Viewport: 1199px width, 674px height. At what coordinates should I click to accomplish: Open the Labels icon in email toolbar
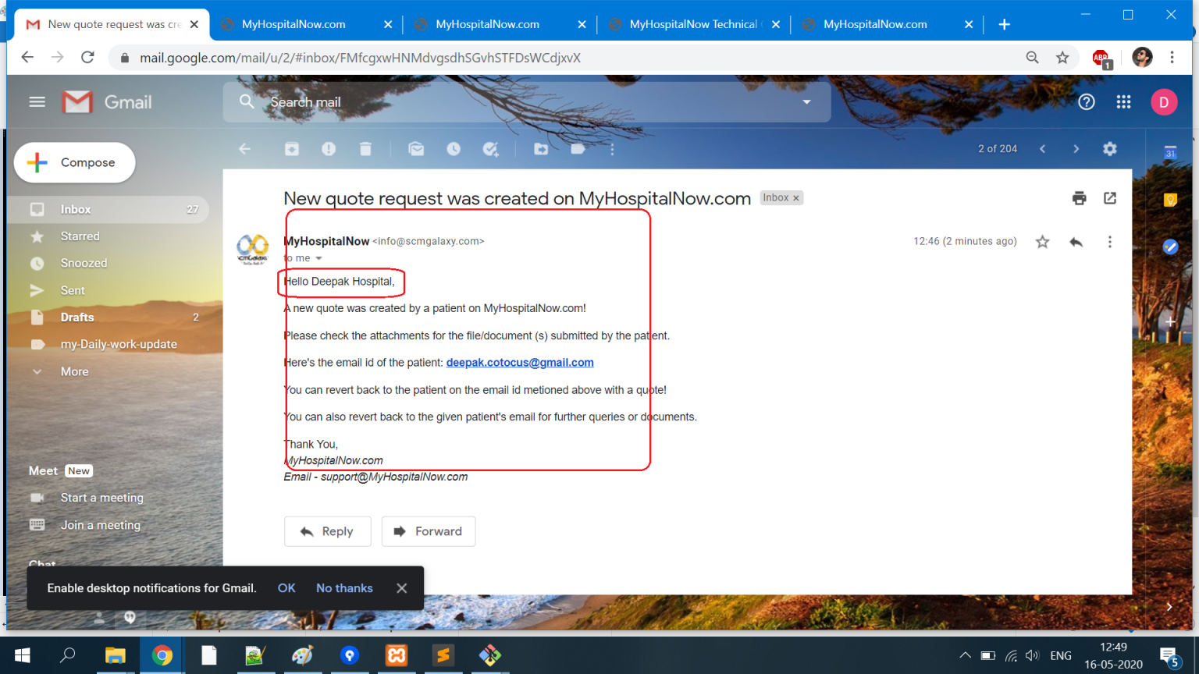pos(578,149)
